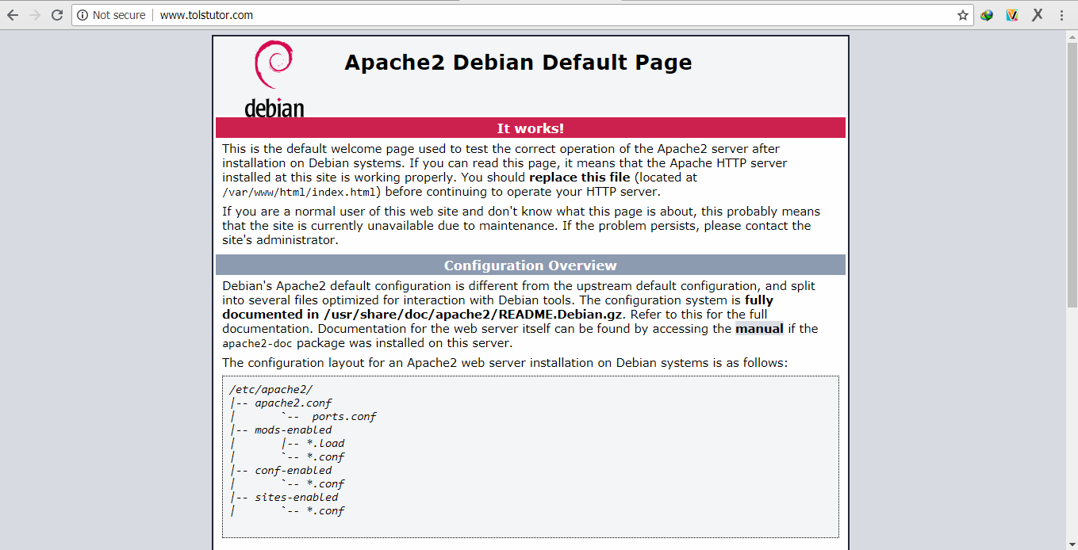Open Chrome's three-dot menu

click(x=1061, y=15)
